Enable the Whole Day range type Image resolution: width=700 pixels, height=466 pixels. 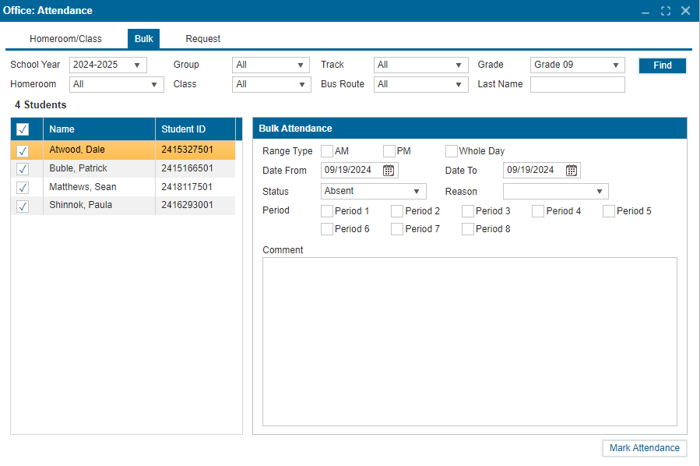(x=452, y=151)
